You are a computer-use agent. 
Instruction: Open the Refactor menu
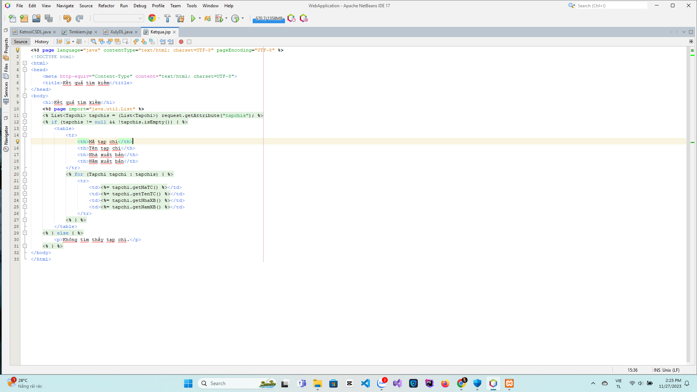click(106, 6)
